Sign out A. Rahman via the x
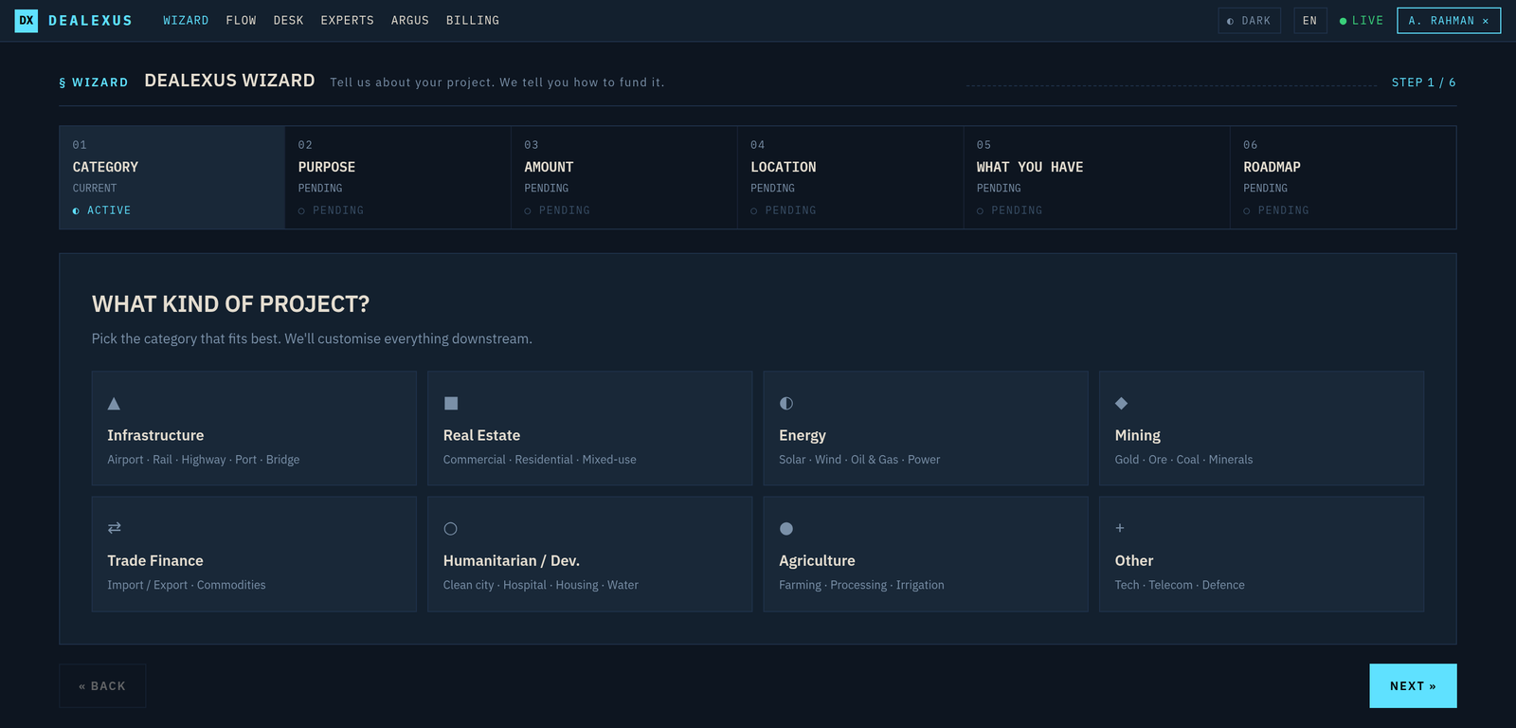The height and width of the screenshot is (728, 1516). point(1486,21)
